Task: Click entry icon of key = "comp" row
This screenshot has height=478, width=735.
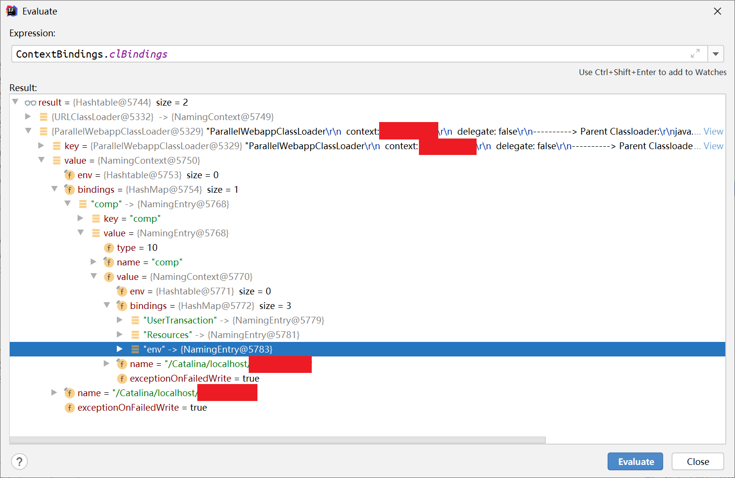Action: 96,218
